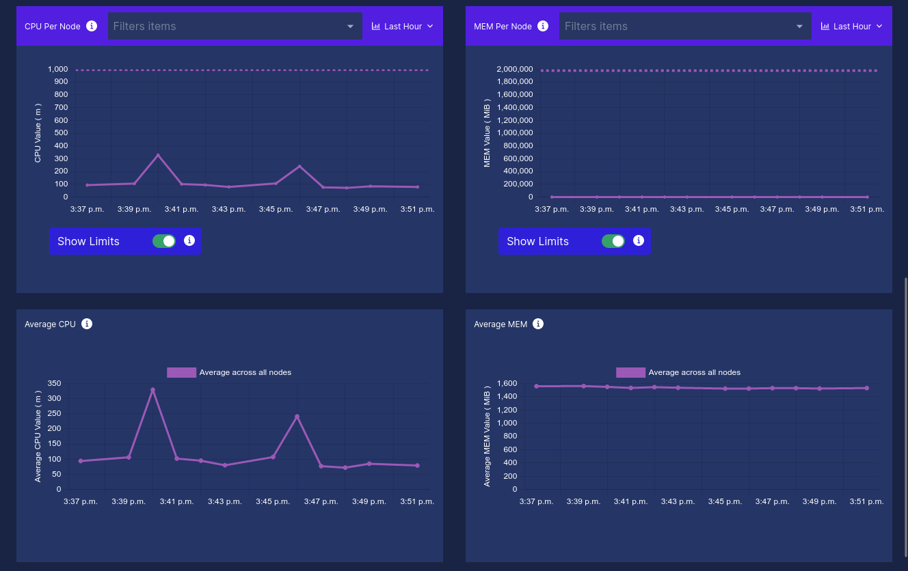
Task: Click info icon next to Average CPU
Action: pyautogui.click(x=87, y=324)
